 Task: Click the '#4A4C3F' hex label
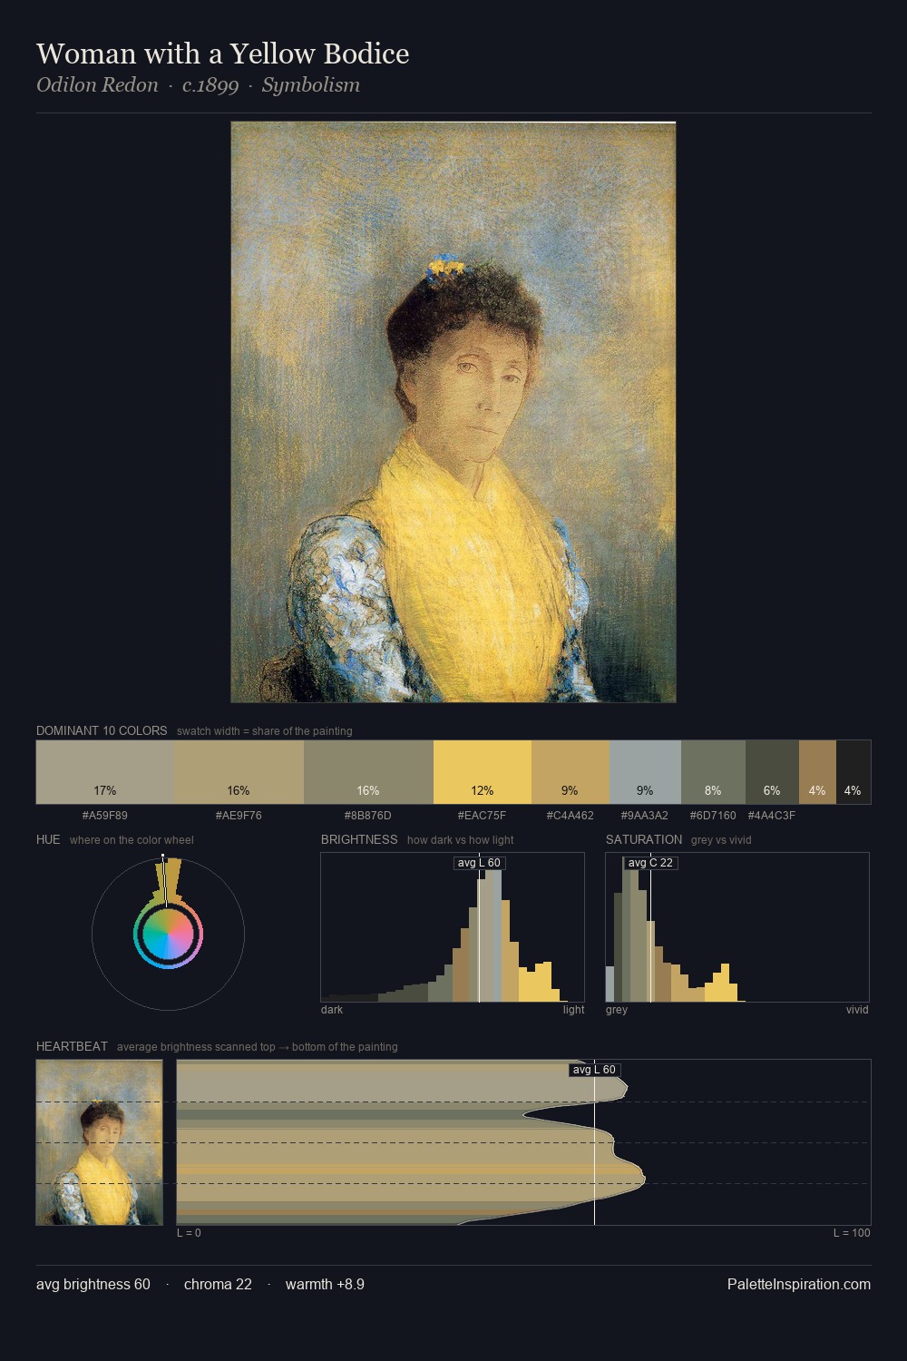click(x=772, y=815)
